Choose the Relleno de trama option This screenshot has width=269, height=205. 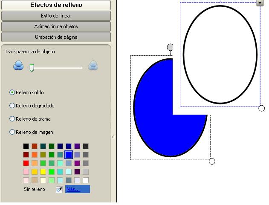tap(12, 119)
